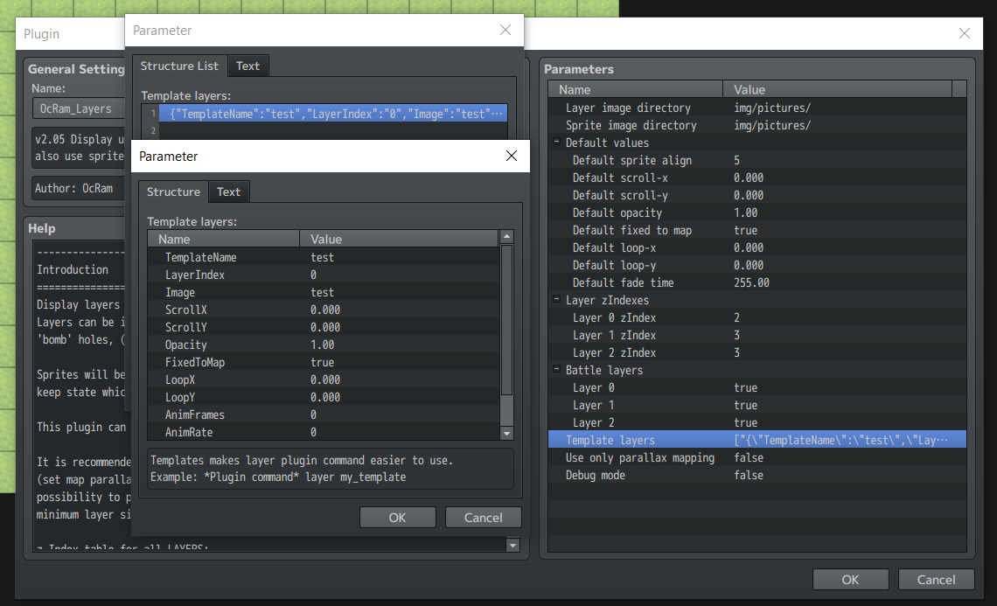Select the Use only parallax mapping parameter
The image size is (997, 606).
(x=757, y=458)
